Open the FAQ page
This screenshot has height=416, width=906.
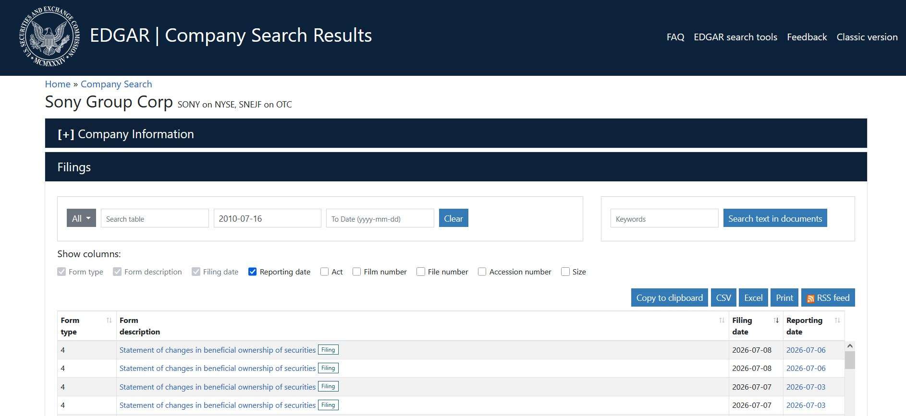point(675,37)
